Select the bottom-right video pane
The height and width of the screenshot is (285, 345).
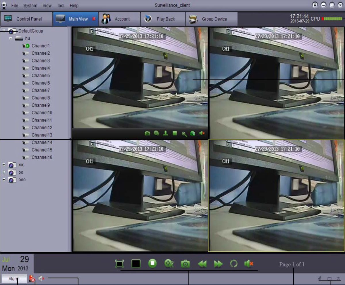pyautogui.click(x=276, y=196)
